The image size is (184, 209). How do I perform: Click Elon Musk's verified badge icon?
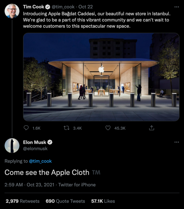click(x=50, y=142)
